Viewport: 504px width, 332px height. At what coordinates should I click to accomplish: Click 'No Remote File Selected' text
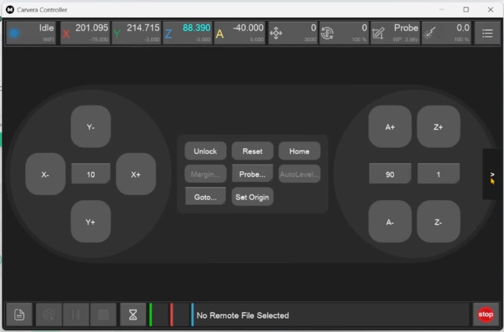click(x=243, y=315)
